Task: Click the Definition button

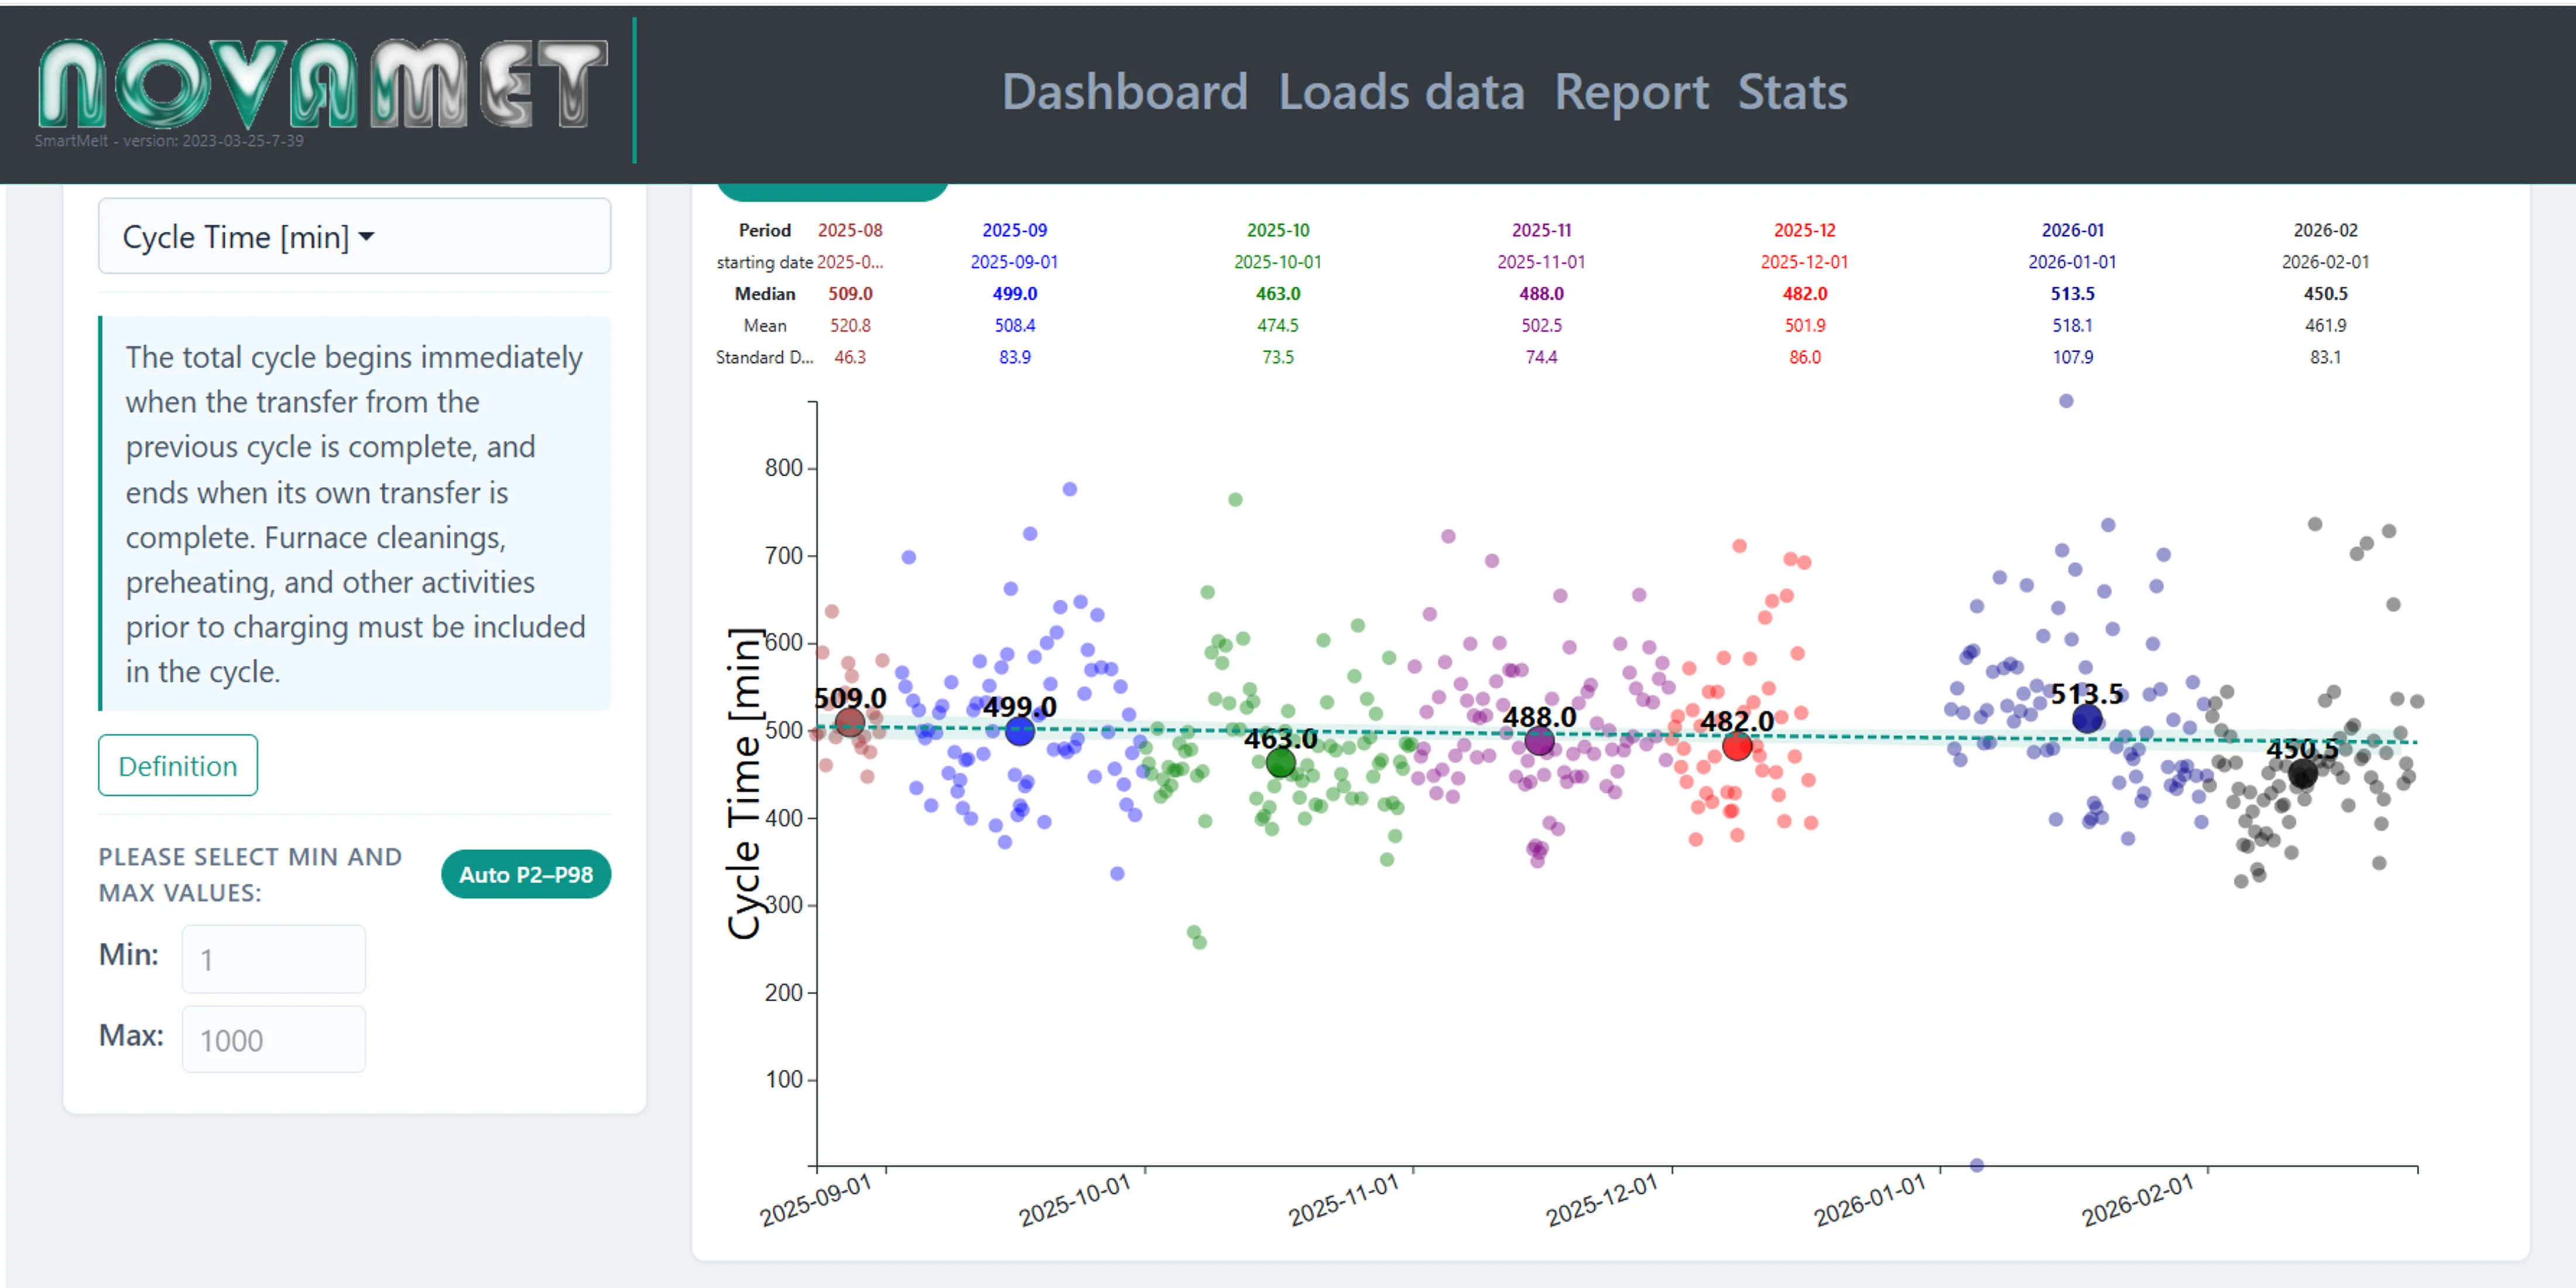Action: (x=177, y=765)
